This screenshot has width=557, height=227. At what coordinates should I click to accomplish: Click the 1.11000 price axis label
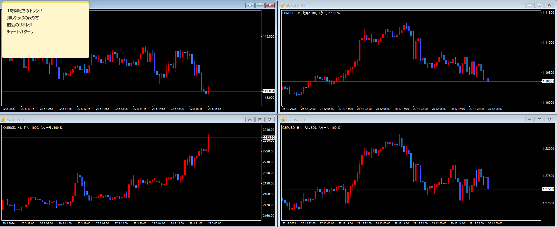[548, 43]
